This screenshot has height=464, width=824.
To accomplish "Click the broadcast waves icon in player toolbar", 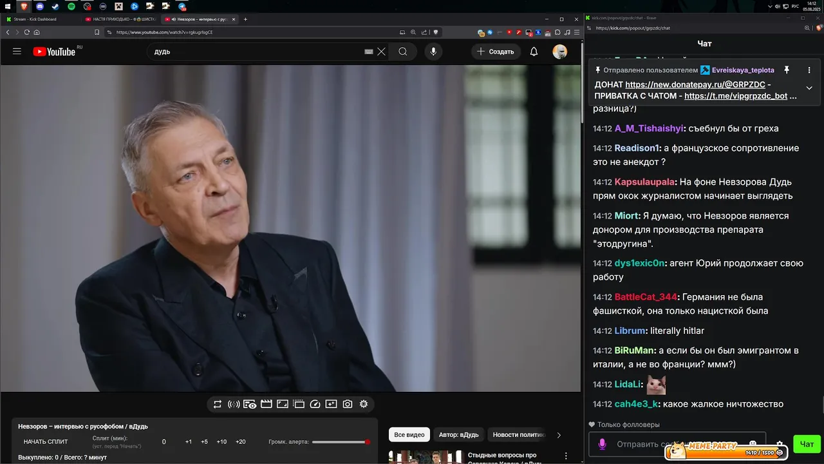I will pyautogui.click(x=234, y=404).
